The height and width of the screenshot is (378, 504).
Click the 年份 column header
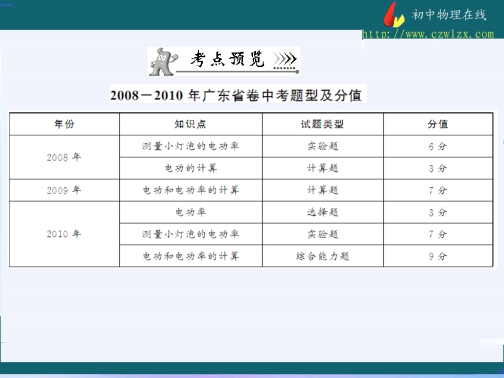point(64,124)
